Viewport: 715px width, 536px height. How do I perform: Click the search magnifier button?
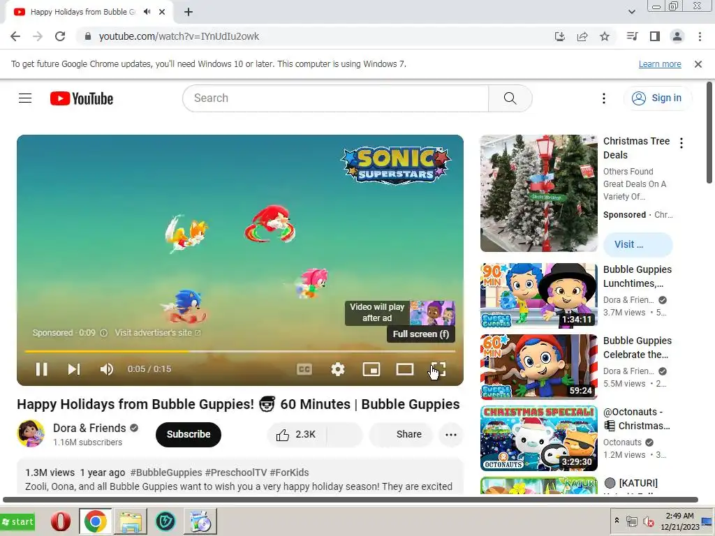tap(510, 98)
